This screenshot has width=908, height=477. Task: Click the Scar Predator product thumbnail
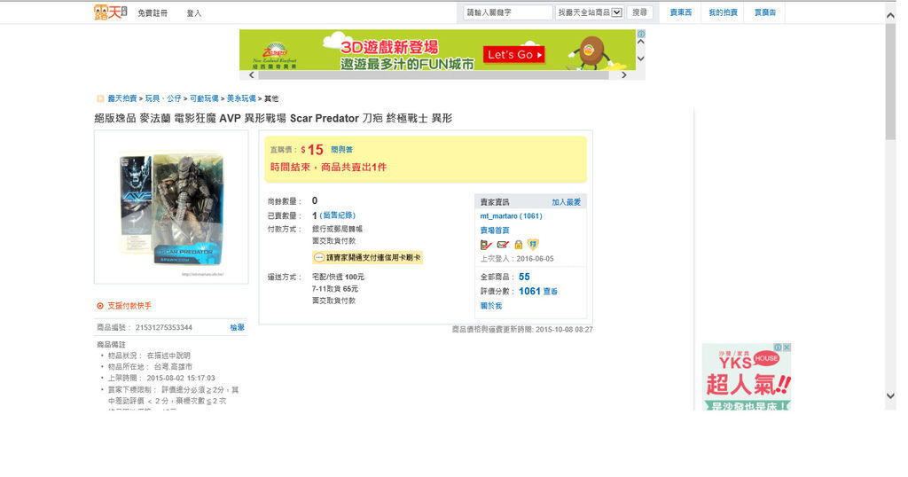(171, 207)
